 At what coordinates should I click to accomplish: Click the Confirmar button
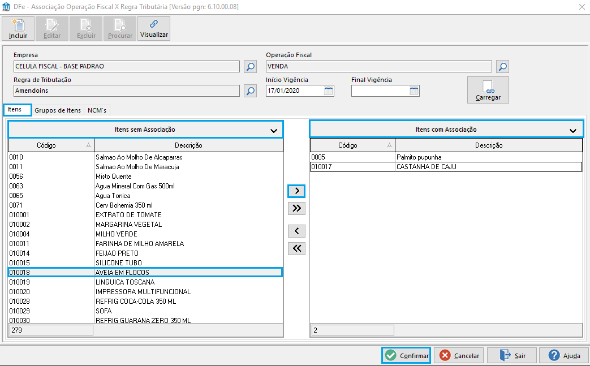406,355
